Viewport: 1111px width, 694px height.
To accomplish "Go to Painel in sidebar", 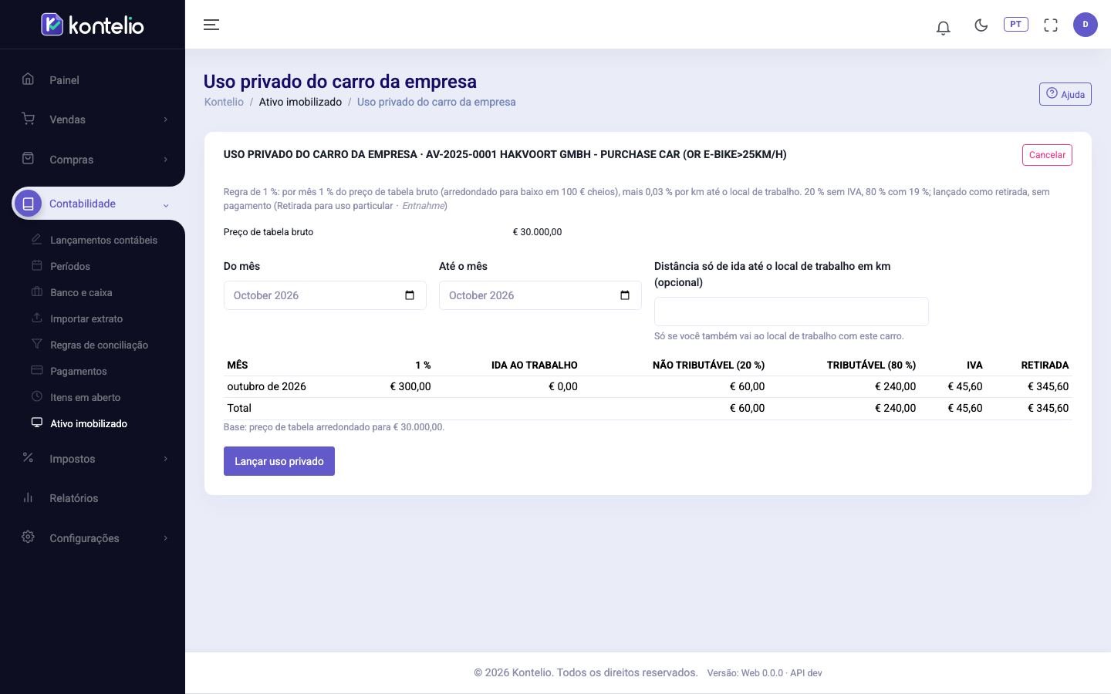I will coord(64,80).
